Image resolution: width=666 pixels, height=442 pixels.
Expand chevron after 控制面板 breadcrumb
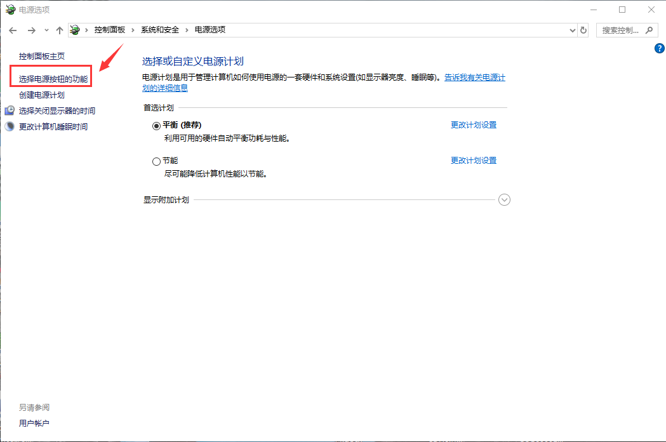133,30
